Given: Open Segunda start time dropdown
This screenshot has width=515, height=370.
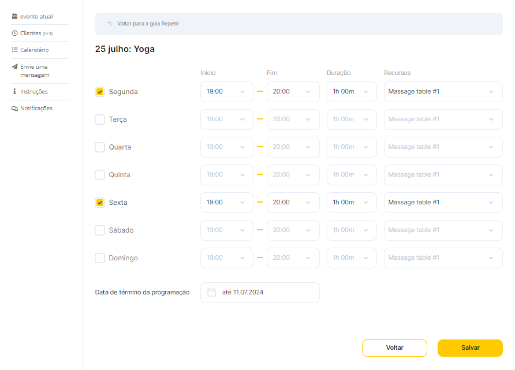Looking at the screenshot, I should [227, 92].
